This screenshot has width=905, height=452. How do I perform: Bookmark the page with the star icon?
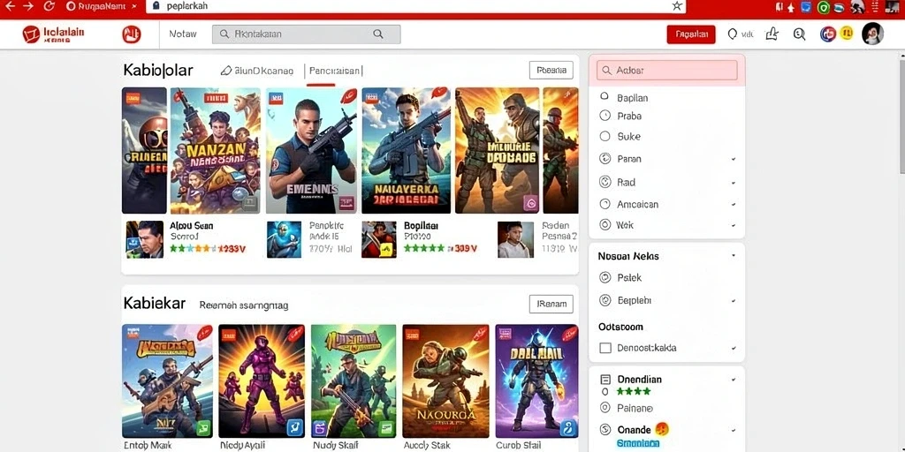tap(677, 6)
